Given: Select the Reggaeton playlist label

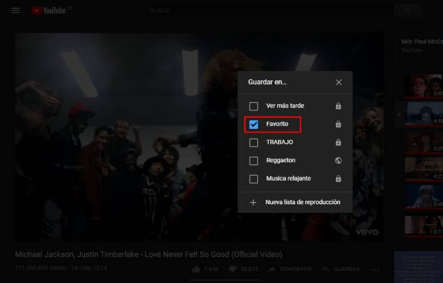Looking at the screenshot, I should (x=280, y=160).
